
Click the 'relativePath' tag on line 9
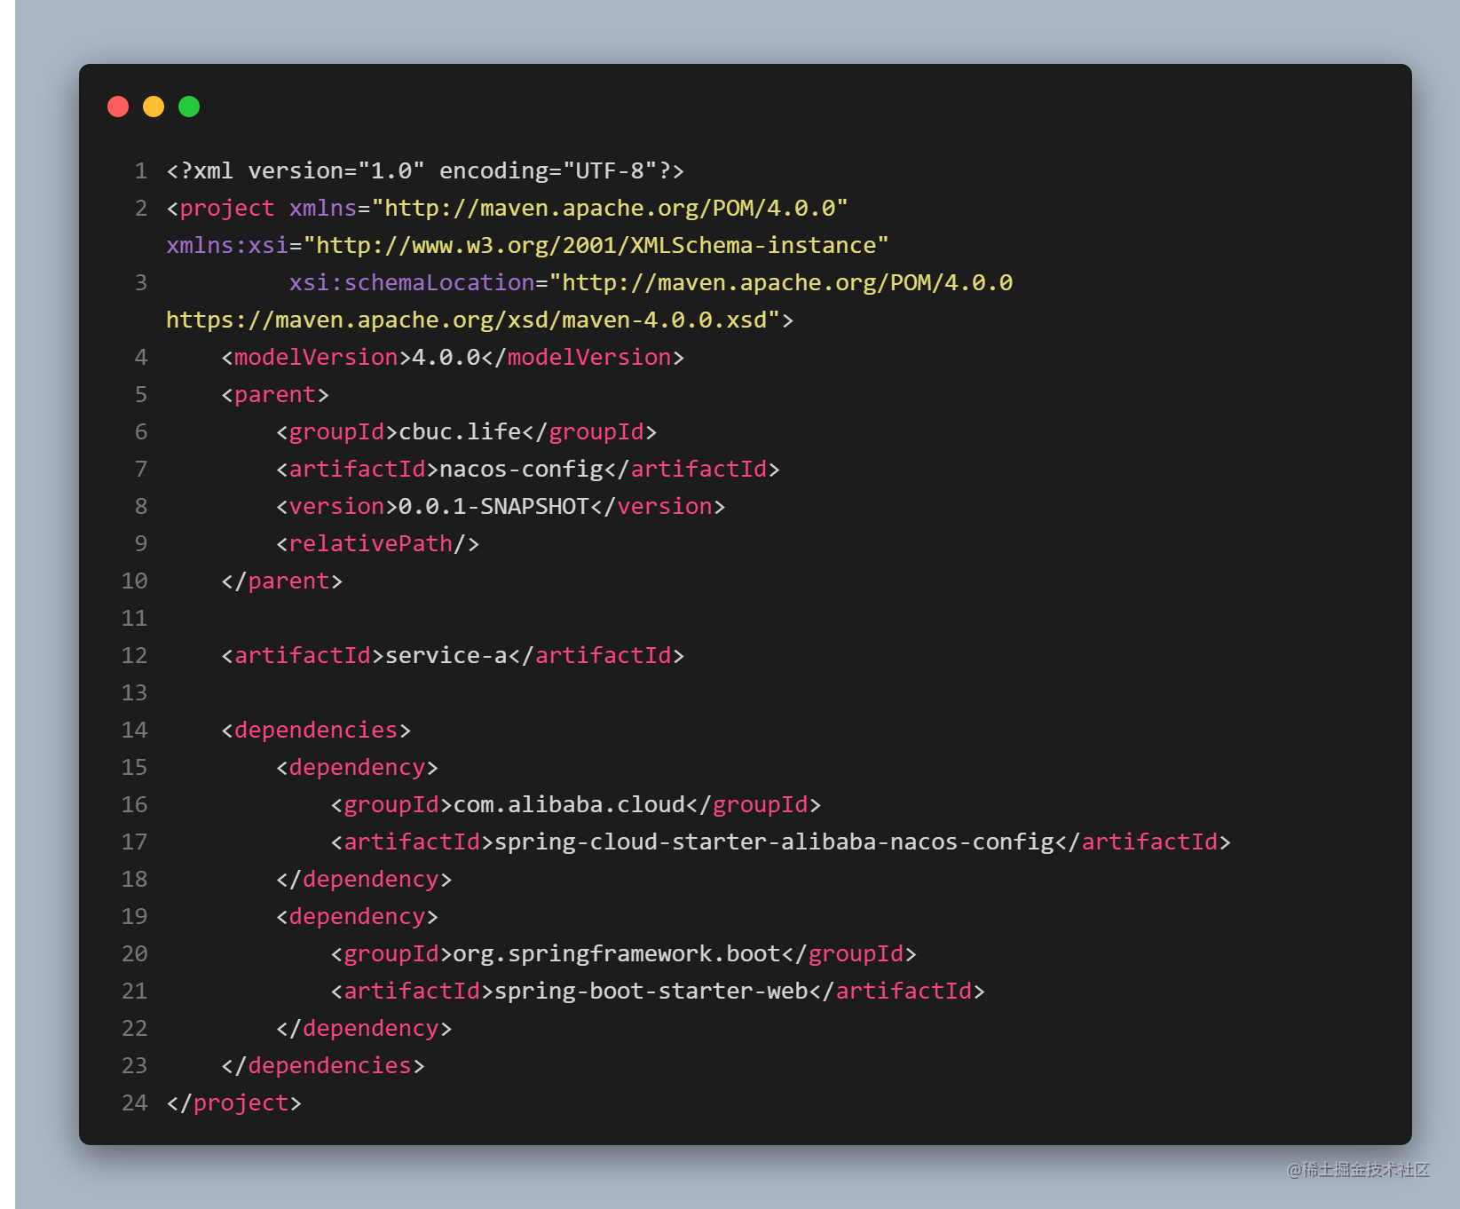click(x=377, y=543)
